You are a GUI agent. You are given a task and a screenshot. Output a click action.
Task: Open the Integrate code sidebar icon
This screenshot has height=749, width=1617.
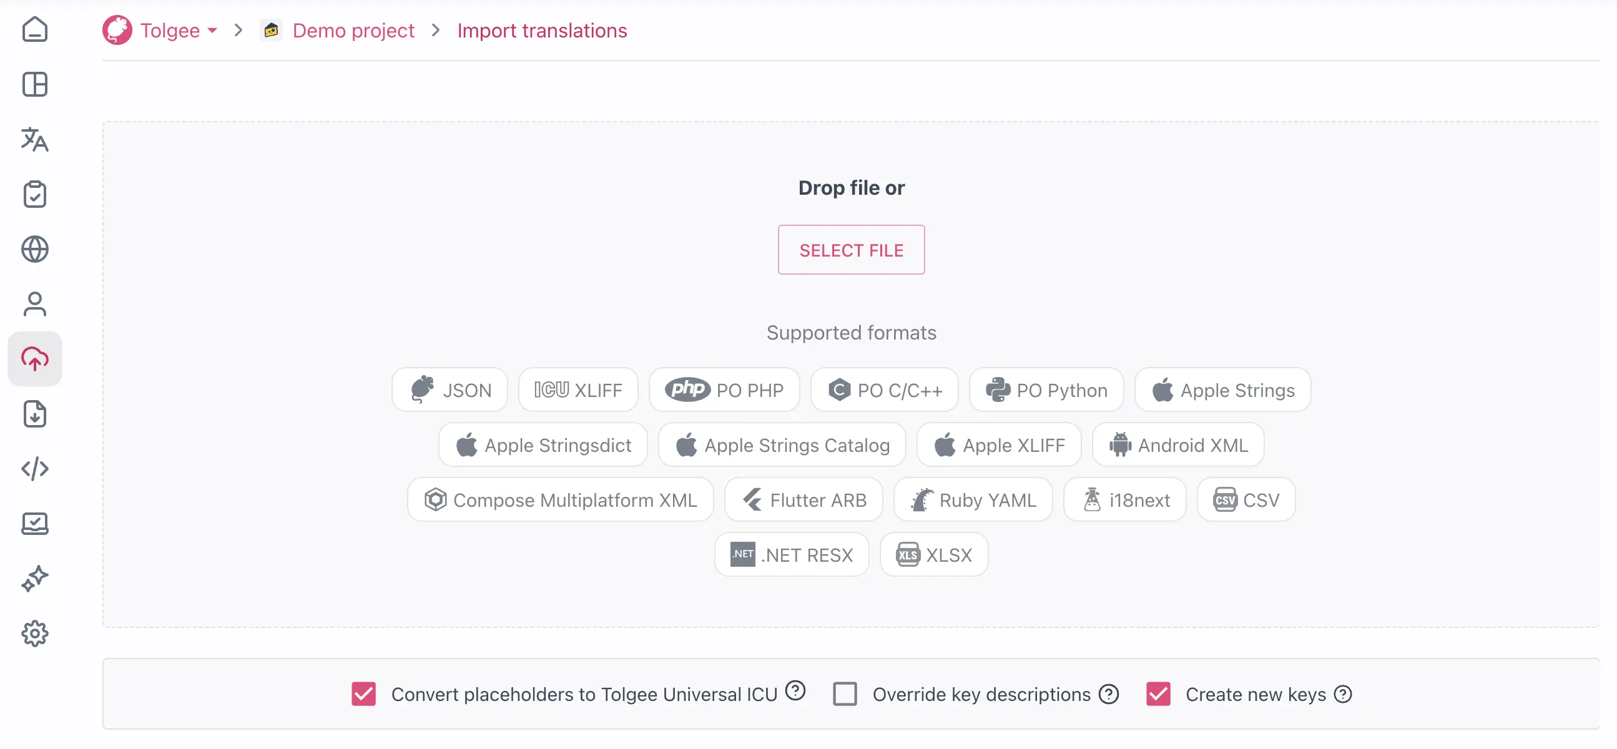point(34,469)
